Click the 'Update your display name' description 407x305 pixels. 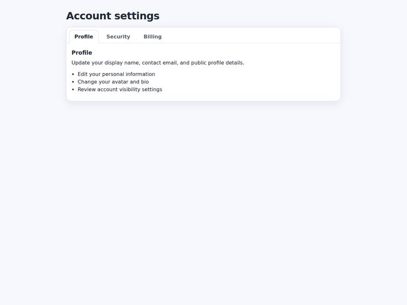158,63
